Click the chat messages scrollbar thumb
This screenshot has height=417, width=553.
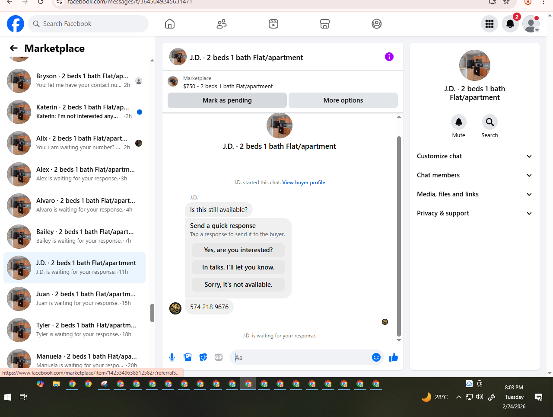click(x=399, y=236)
